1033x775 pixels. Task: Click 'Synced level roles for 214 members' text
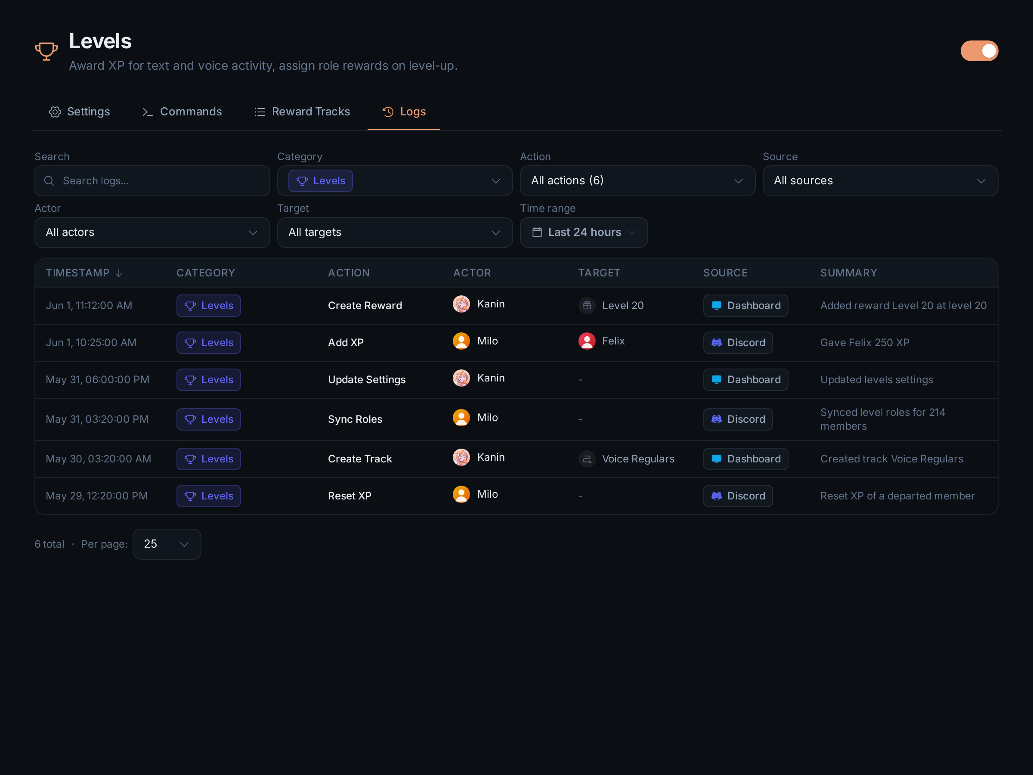(x=883, y=419)
